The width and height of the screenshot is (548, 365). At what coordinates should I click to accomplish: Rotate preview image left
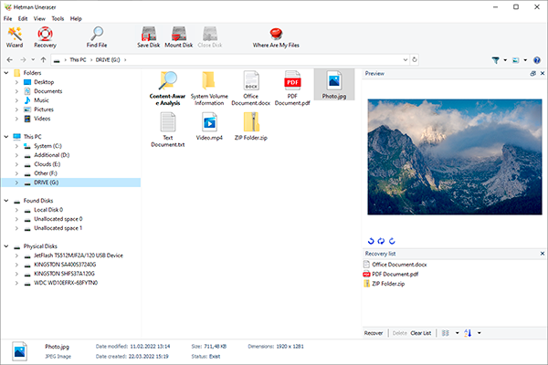tap(371, 241)
